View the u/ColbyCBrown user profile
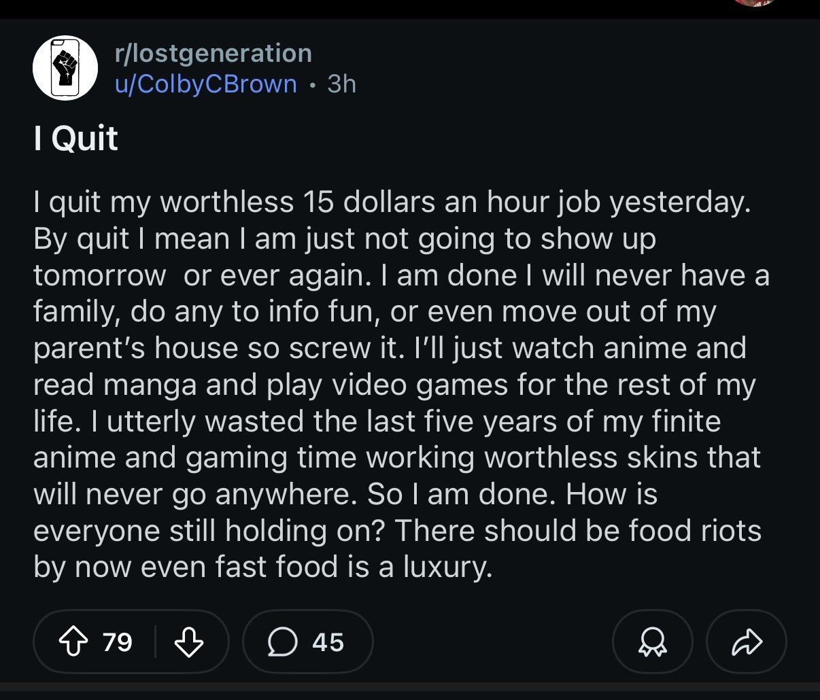The width and height of the screenshot is (820, 700). click(206, 84)
